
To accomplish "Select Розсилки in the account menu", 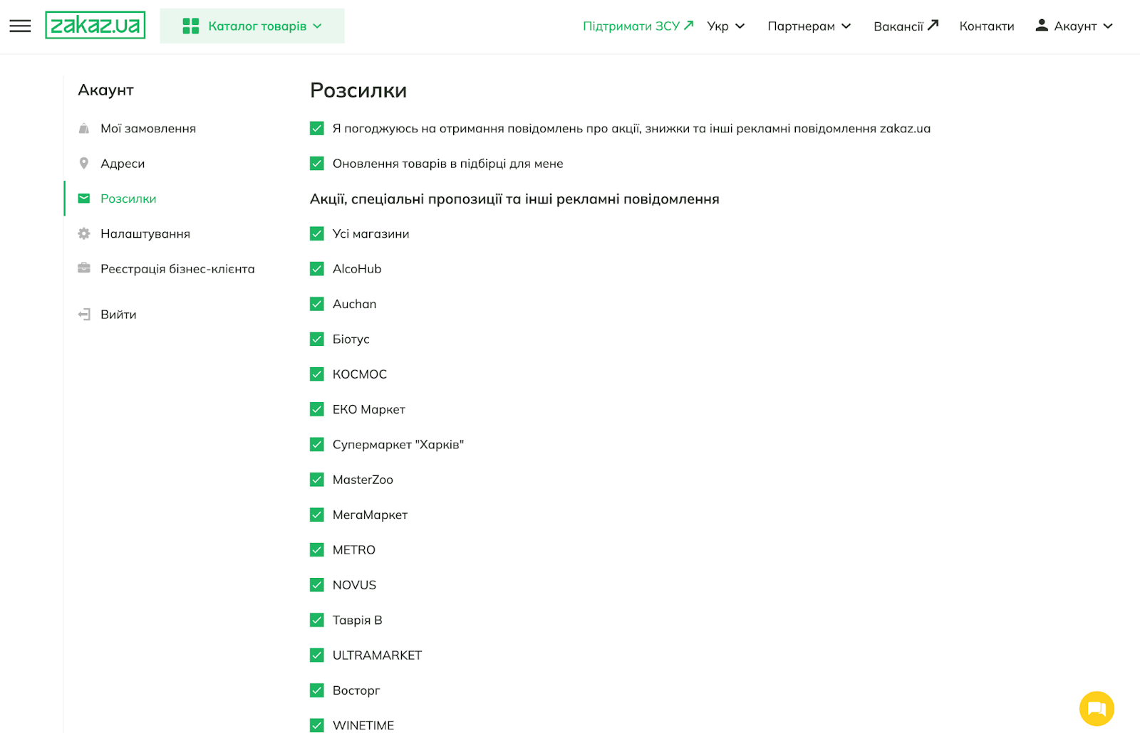I will [128, 199].
